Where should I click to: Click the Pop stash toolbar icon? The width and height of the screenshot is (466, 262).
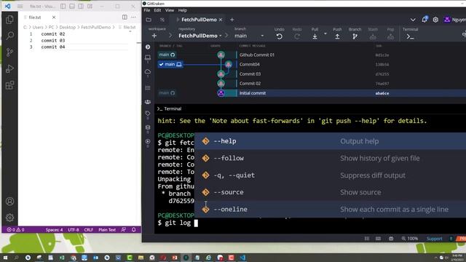[390, 33]
